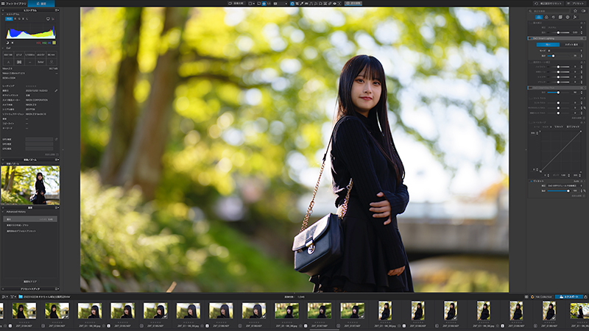This screenshot has width=589, height=331.
Task: Click the vignetting intensity magic wand
Action: [x=585, y=191]
